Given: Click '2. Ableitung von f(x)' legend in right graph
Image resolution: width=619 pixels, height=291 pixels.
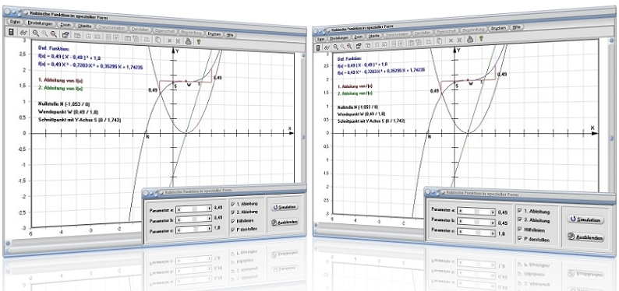Looking at the screenshot, I should (x=355, y=93).
